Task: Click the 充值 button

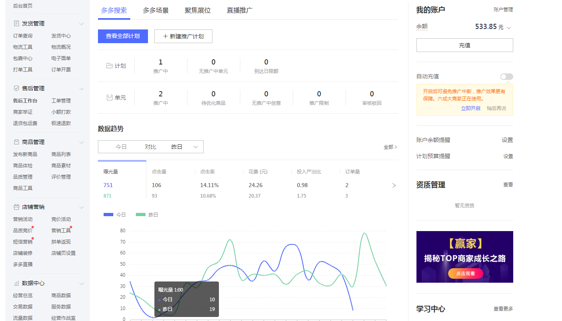Action: coord(465,45)
